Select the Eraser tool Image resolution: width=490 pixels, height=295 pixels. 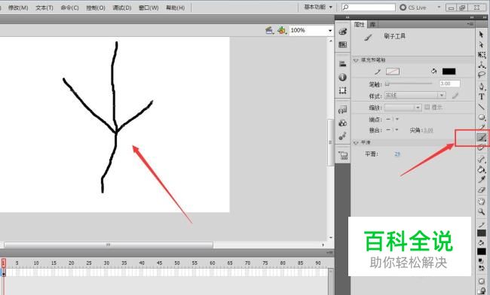pyautogui.click(x=482, y=190)
